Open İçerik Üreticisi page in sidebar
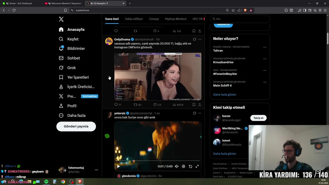 pyautogui.click(x=77, y=87)
